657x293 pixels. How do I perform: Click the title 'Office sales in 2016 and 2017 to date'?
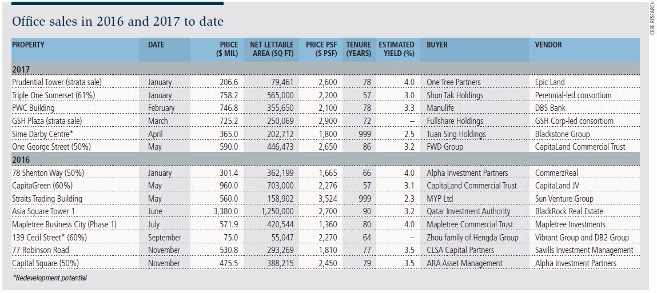[x=118, y=22]
